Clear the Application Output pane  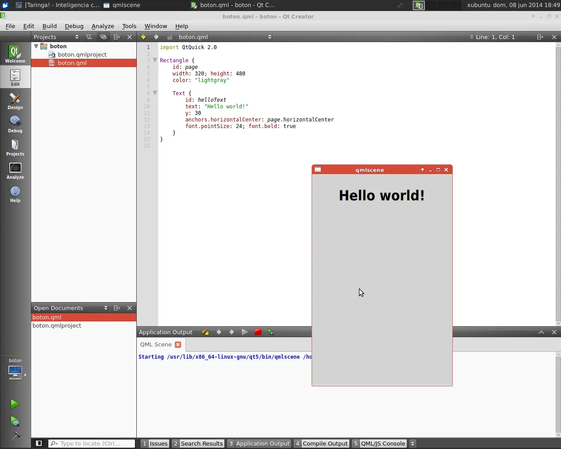pos(205,332)
